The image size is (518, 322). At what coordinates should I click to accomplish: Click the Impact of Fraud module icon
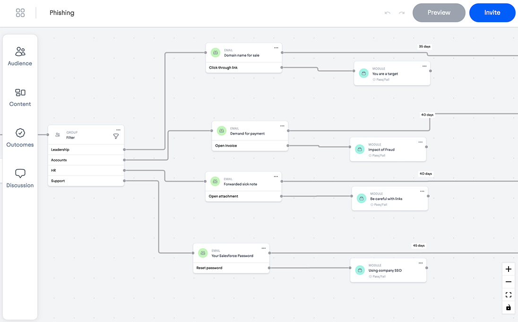(360, 149)
